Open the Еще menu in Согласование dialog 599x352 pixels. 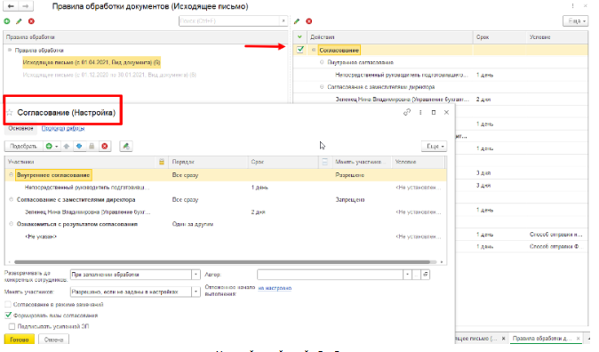tap(435, 146)
